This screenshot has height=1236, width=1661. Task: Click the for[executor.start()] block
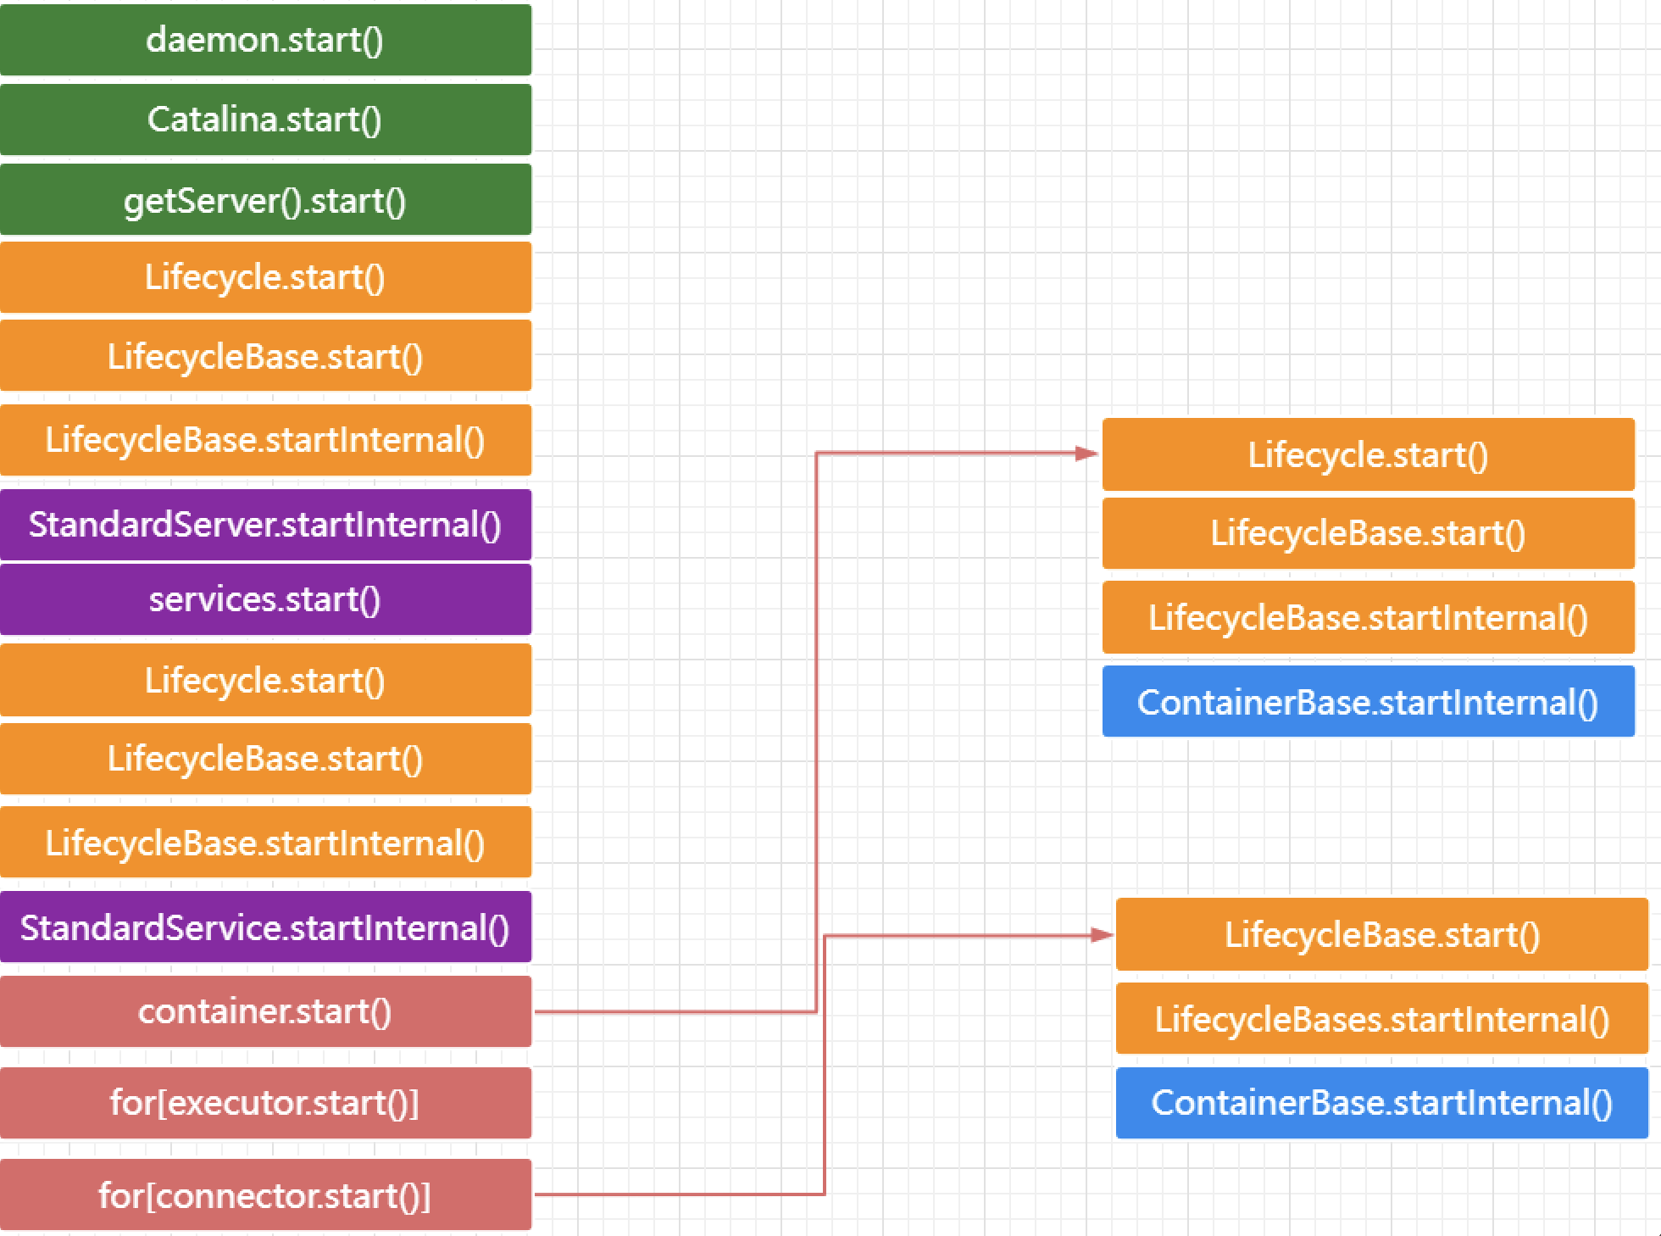point(265,1103)
